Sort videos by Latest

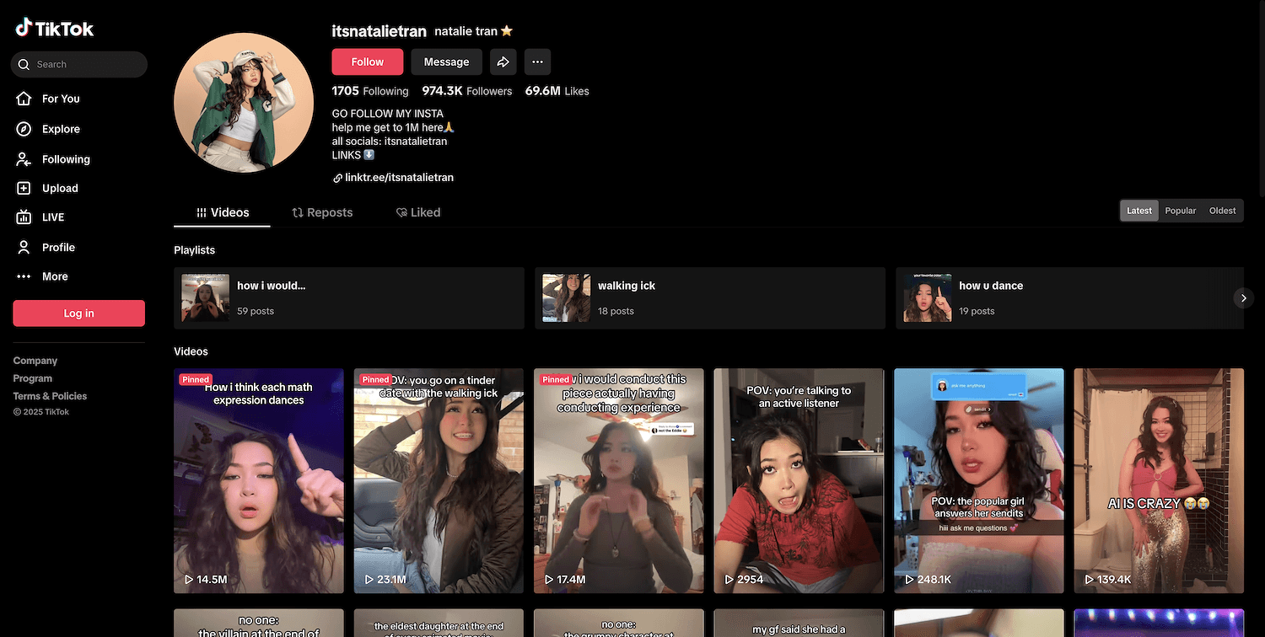pyautogui.click(x=1138, y=211)
